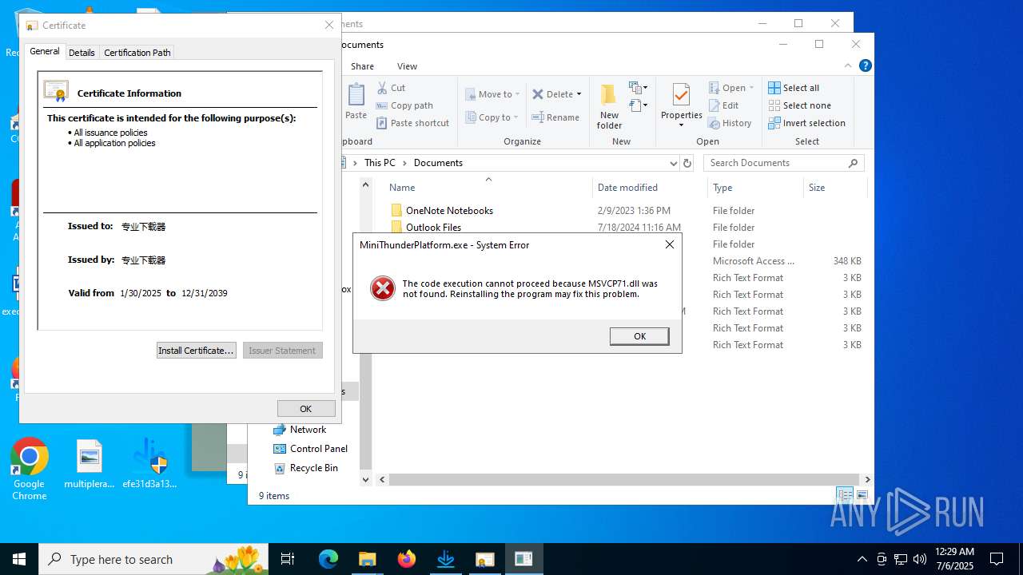Open the Move to dropdown

[492, 94]
